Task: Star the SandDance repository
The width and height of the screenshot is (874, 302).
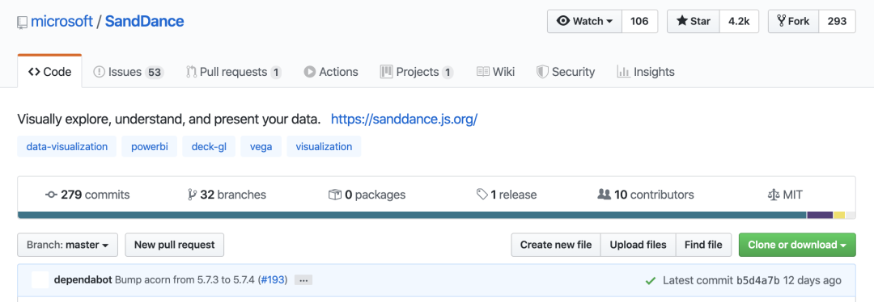Action: click(694, 21)
